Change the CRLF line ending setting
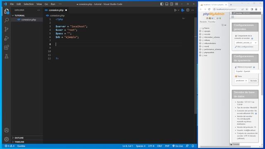The height and width of the screenshot is (149, 265). click(159, 146)
